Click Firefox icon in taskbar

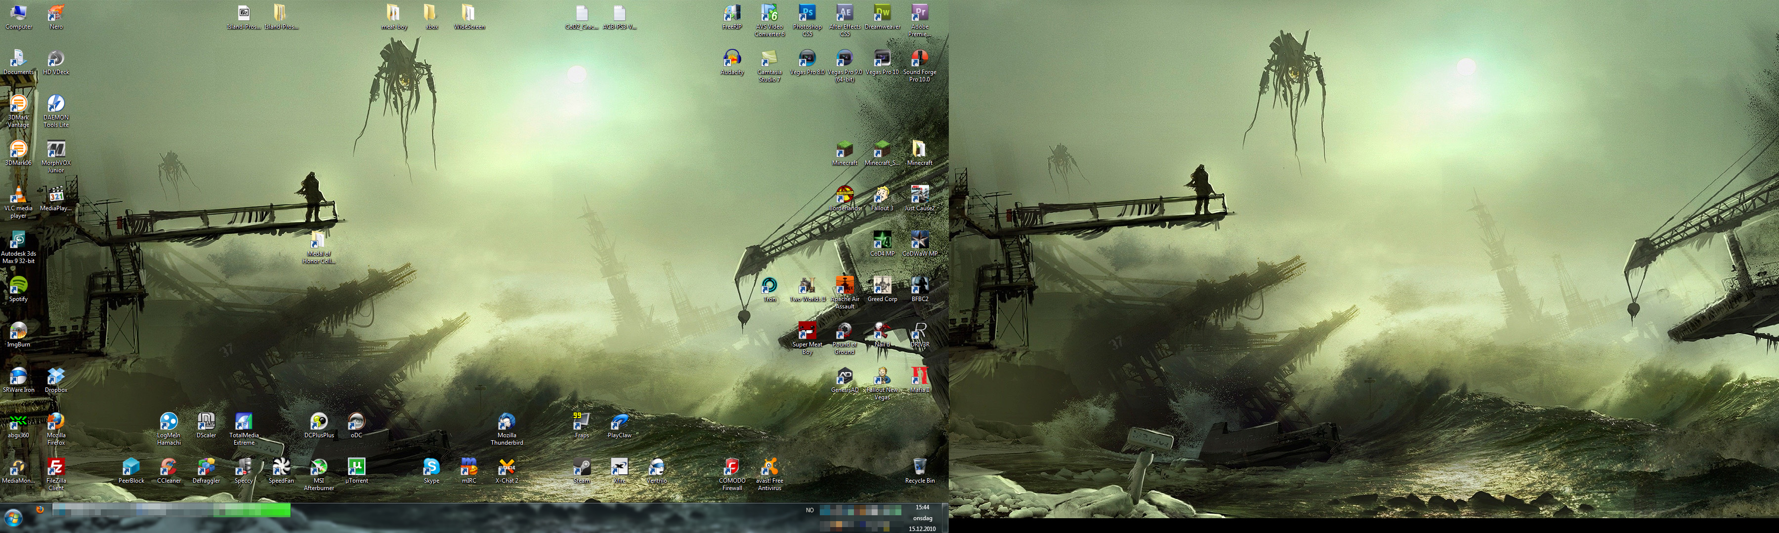click(x=40, y=510)
